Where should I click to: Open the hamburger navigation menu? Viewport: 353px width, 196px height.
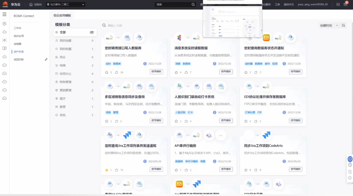(4, 14)
